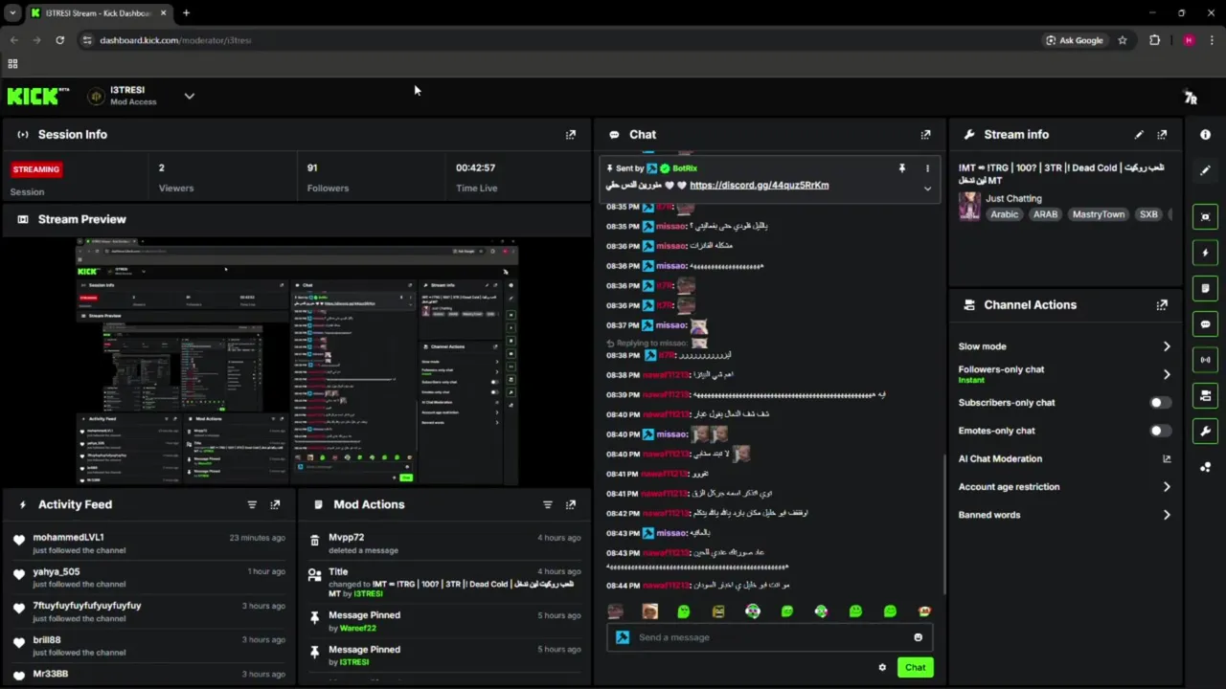Viewport: 1226px width, 689px height.
Task: Click the profile avatar in top right
Action: tap(1191, 97)
